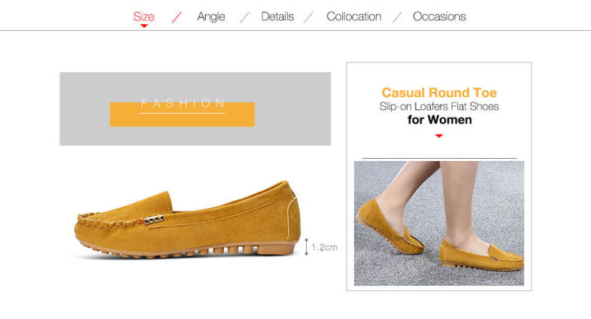Click the 1.2cm heel height label

tap(324, 247)
